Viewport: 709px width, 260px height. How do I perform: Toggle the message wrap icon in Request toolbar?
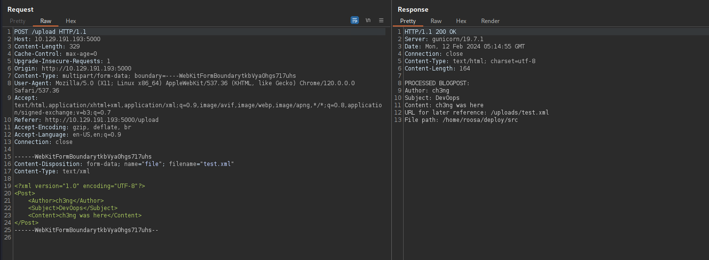(x=354, y=21)
